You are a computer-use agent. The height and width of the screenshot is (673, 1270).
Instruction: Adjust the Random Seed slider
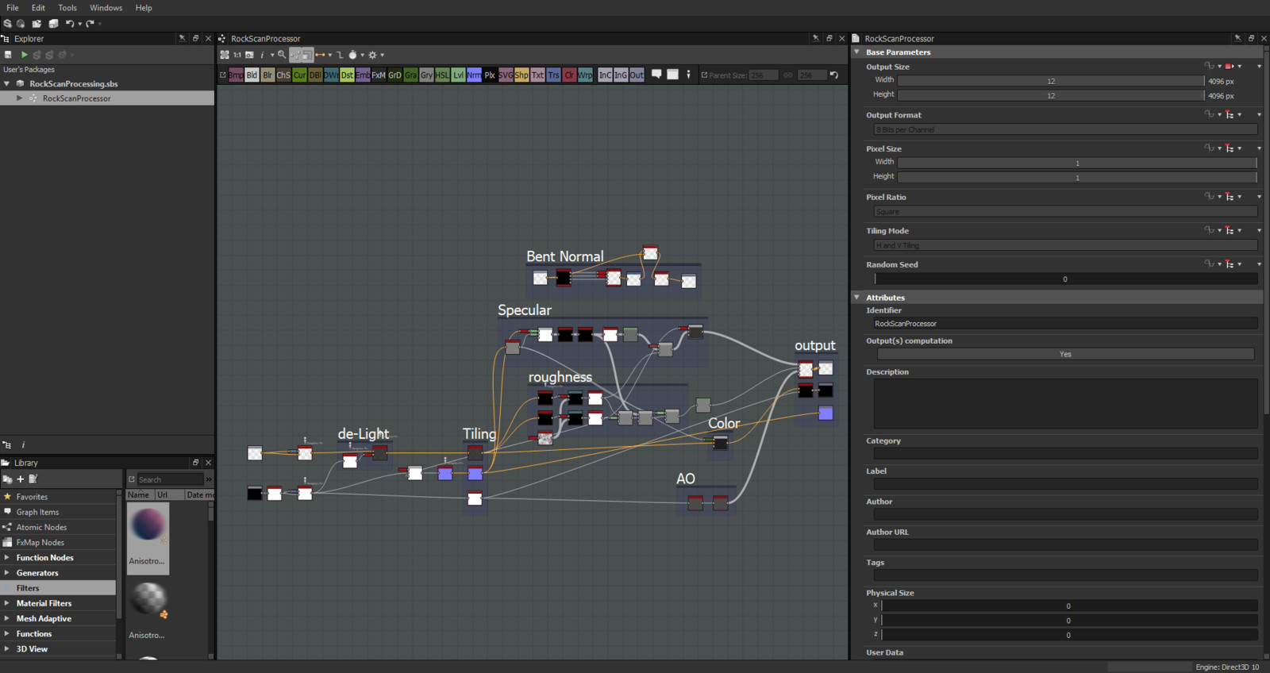[x=1065, y=279]
